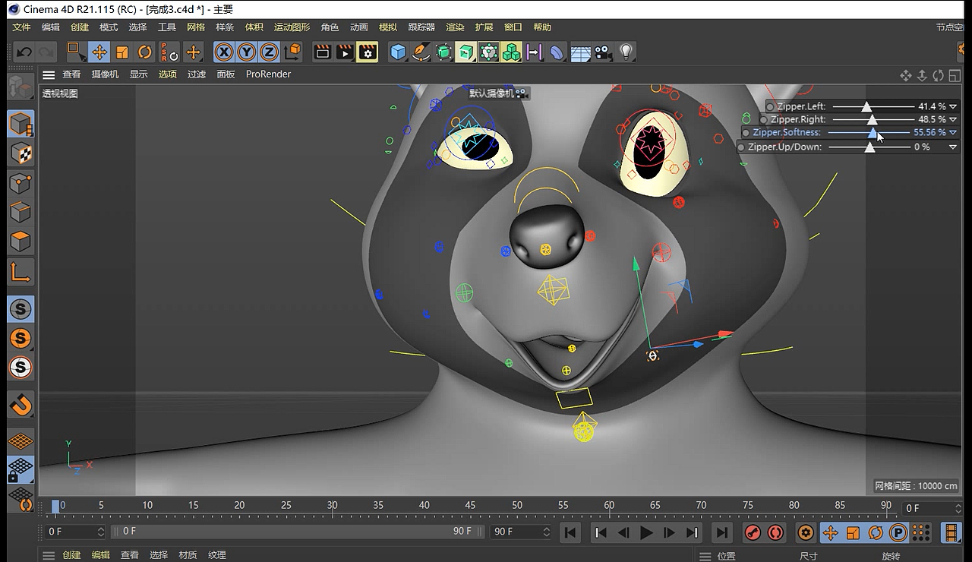Switch the coordinate system icon beside Z
This screenshot has width=972, height=562.
click(x=293, y=52)
